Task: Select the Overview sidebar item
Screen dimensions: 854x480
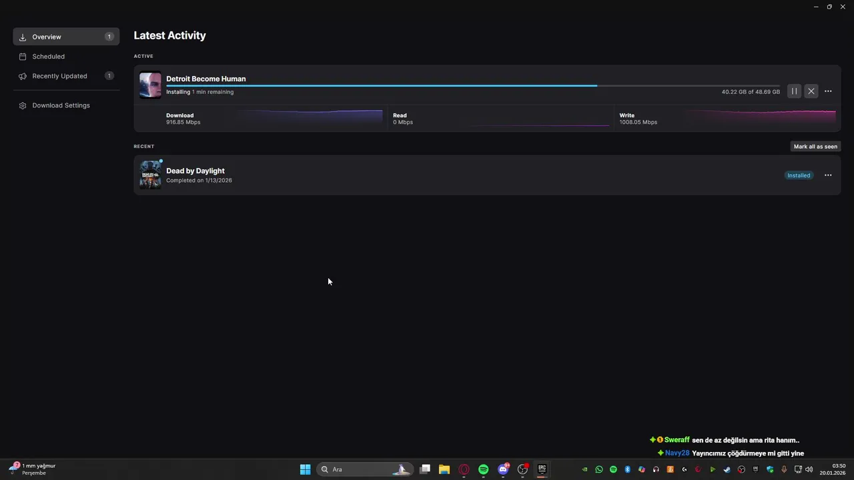Action: coord(66,37)
